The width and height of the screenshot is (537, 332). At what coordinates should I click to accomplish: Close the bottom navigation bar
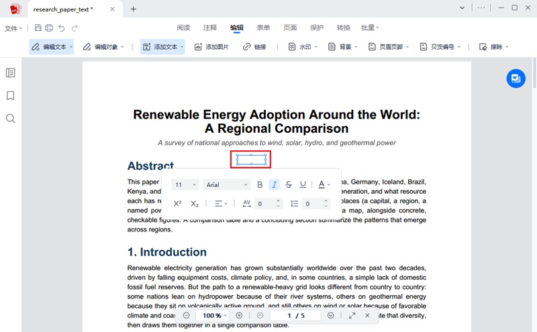point(367,315)
